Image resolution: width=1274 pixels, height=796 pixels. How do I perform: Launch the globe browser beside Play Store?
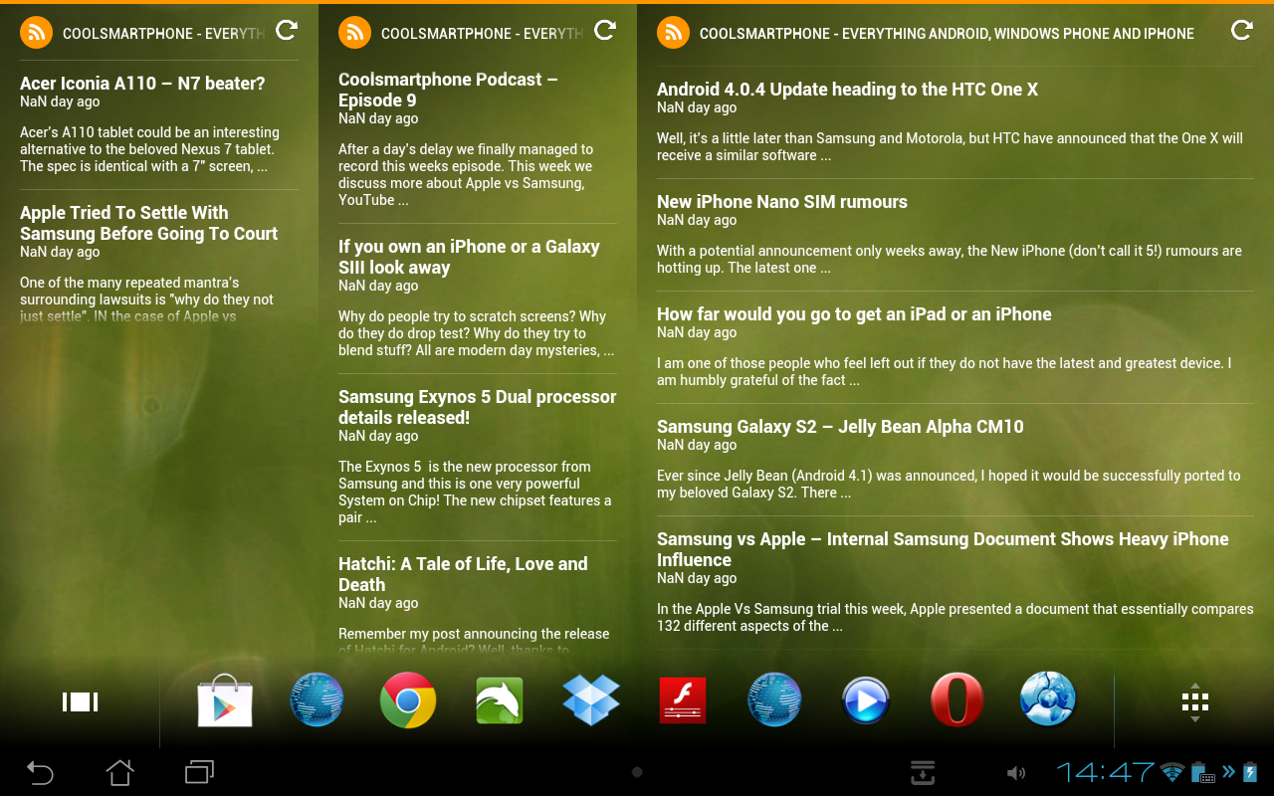pos(317,700)
